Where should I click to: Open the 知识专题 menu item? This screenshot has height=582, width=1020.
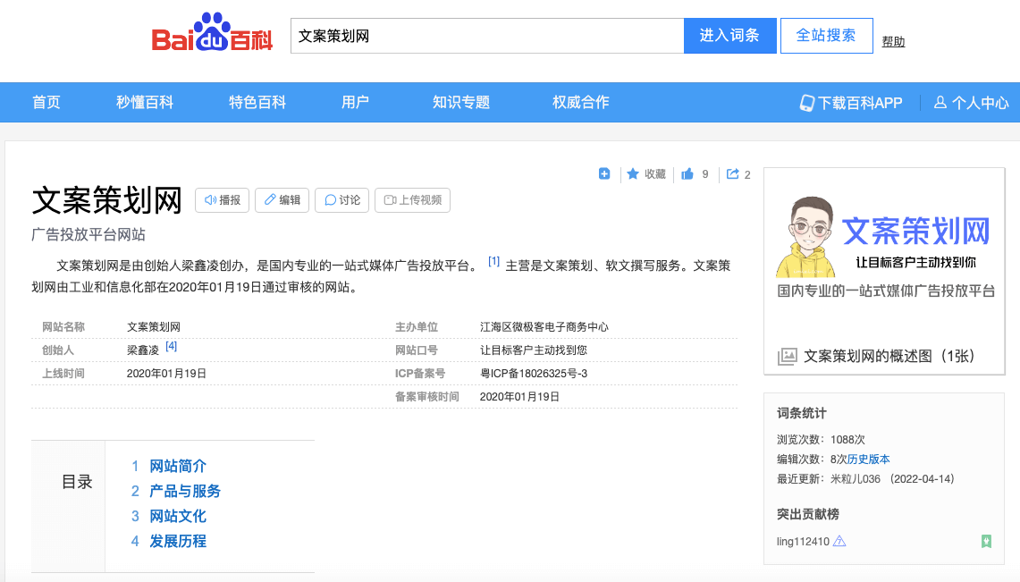point(459,102)
